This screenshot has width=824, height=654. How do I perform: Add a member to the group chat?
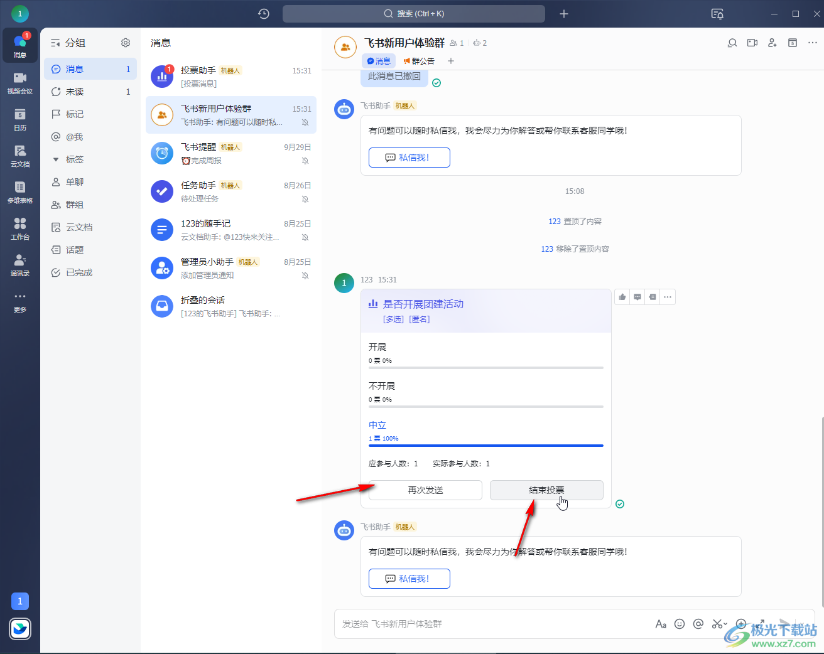click(772, 43)
